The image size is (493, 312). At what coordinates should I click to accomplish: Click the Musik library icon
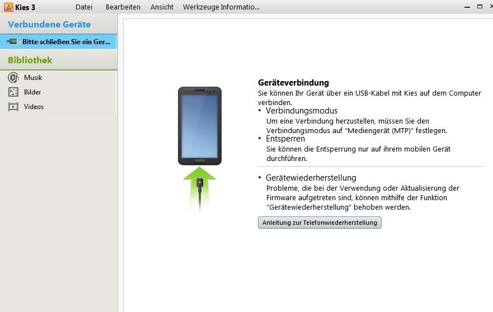coord(13,77)
